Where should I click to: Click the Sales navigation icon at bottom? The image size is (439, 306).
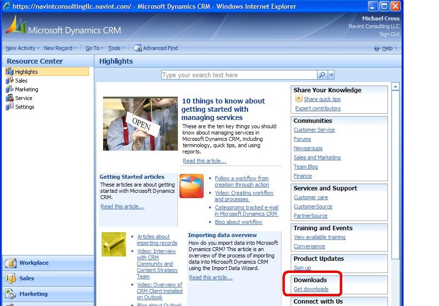[11, 278]
